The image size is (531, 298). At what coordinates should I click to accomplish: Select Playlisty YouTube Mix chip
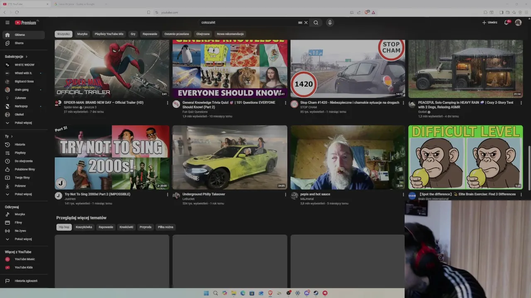109,34
